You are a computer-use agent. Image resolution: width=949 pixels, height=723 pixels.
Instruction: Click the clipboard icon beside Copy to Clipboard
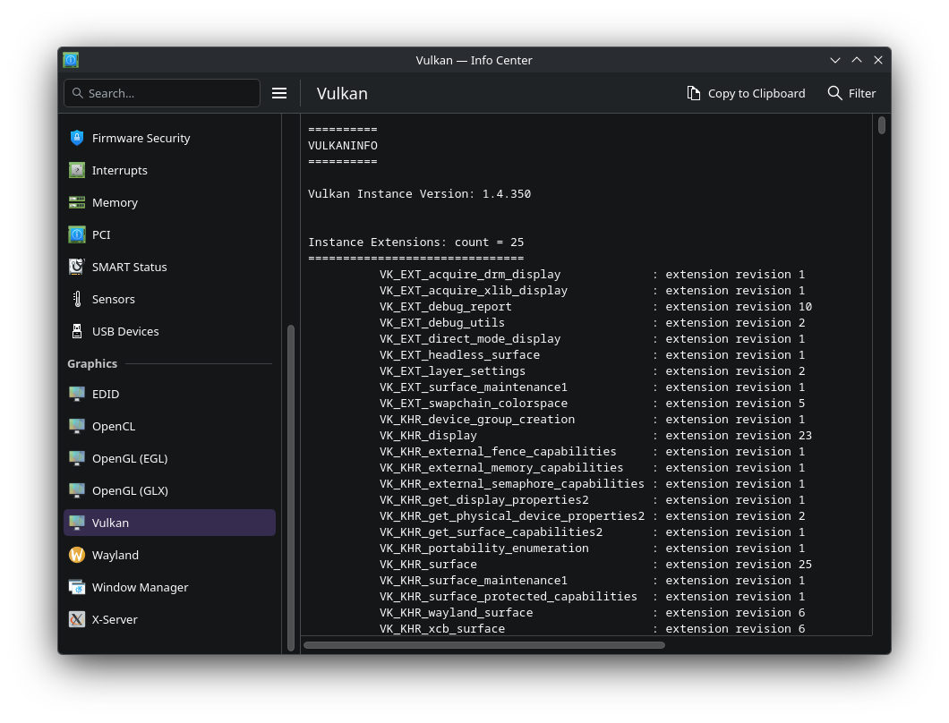(x=694, y=93)
